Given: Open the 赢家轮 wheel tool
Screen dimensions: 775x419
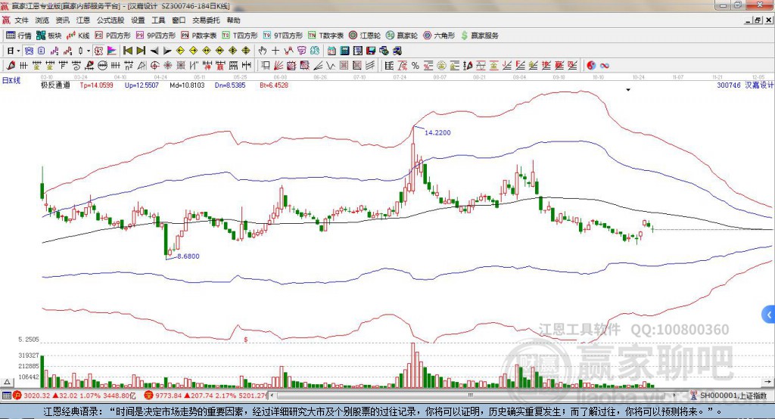Looking at the screenshot, I should point(402,36).
